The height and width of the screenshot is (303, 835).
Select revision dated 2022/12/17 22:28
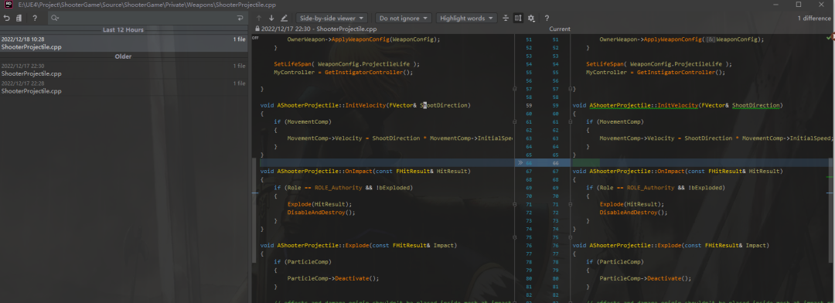pyautogui.click(x=124, y=87)
